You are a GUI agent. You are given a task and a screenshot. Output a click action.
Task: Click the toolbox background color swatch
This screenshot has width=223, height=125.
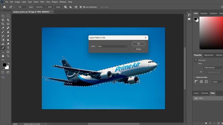(x=7, y=68)
